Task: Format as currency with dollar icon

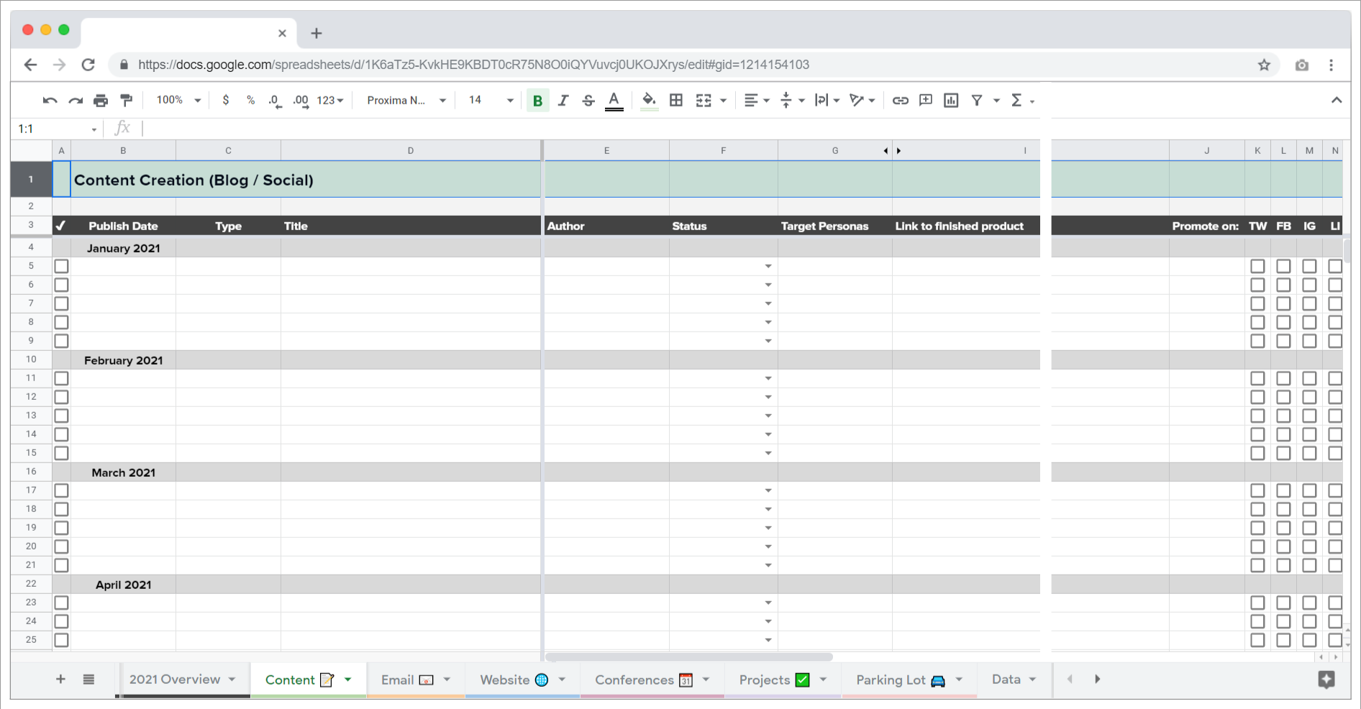Action: 226,101
